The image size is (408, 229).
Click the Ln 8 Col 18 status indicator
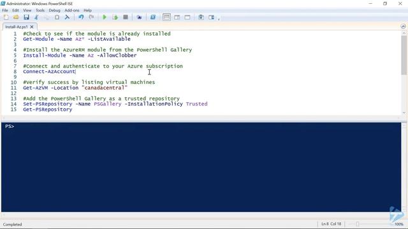click(331, 224)
